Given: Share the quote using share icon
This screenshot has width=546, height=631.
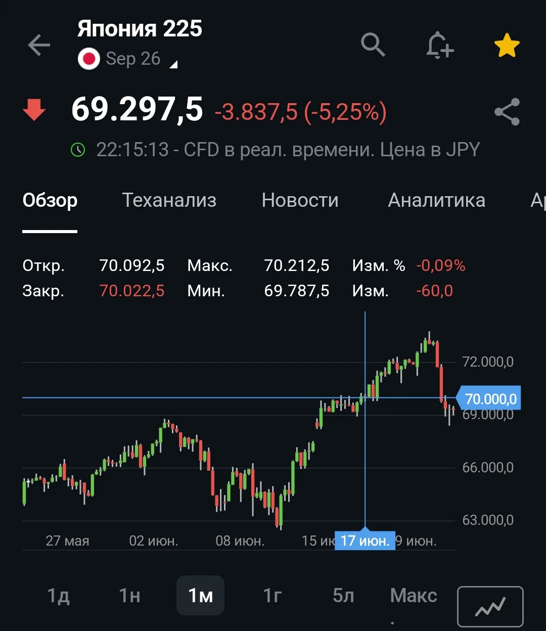Looking at the screenshot, I should (x=507, y=112).
